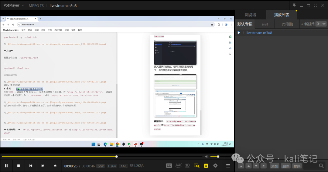
Task: Search the playlist with magnifier icon
Action: [321, 166]
